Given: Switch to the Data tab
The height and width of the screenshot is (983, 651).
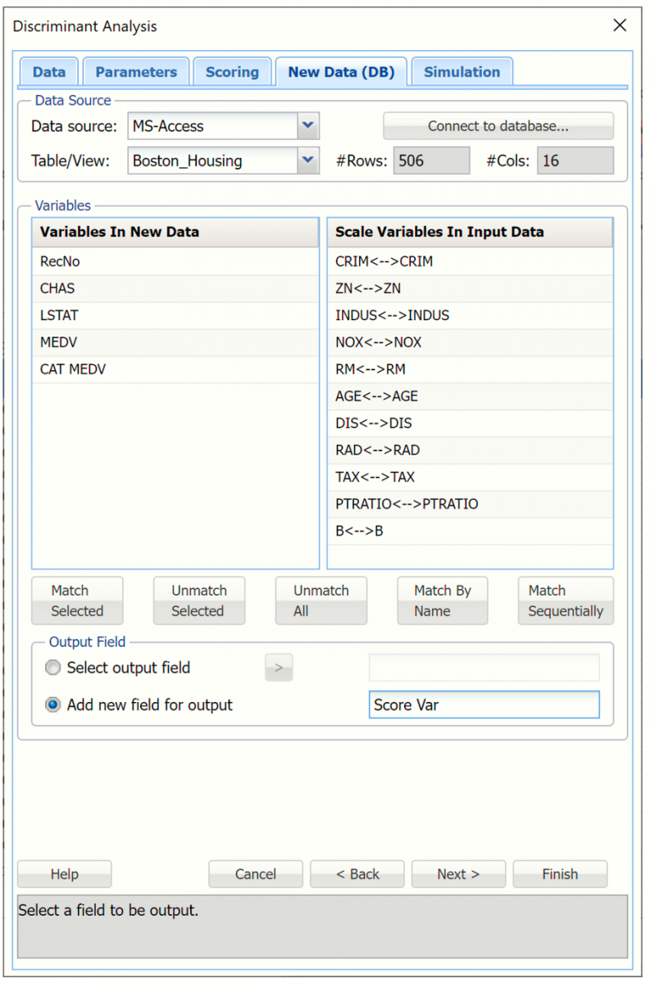Looking at the screenshot, I should point(48,72).
